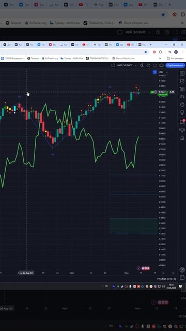The image size is (186, 331).
Task: Open the profile avatar in the front browser window
Action: click(x=176, y=52)
